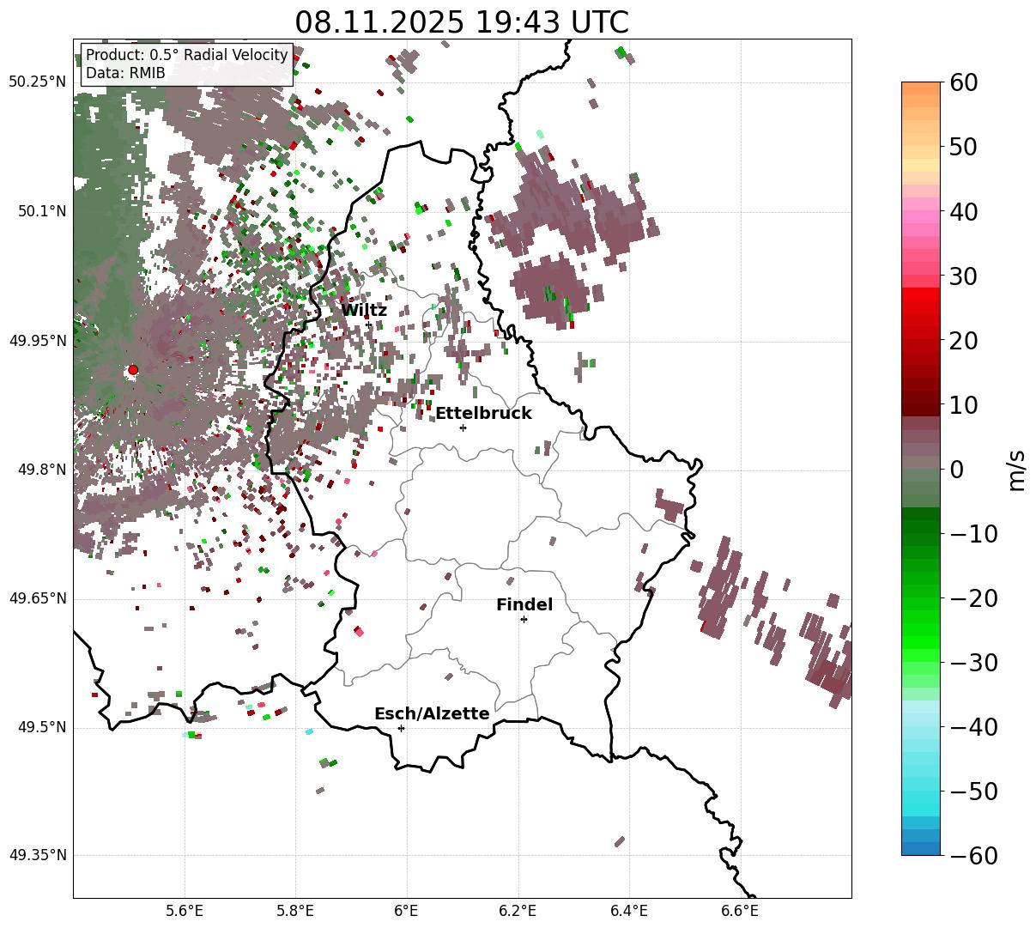Click the colorbar −20 tick label
Viewport: 1036px width, 928px height.
(x=973, y=597)
